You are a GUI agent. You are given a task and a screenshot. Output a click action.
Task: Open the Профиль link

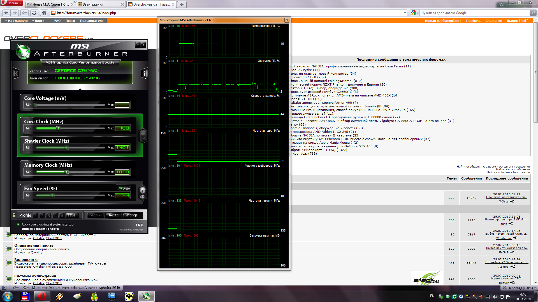tap(473, 21)
